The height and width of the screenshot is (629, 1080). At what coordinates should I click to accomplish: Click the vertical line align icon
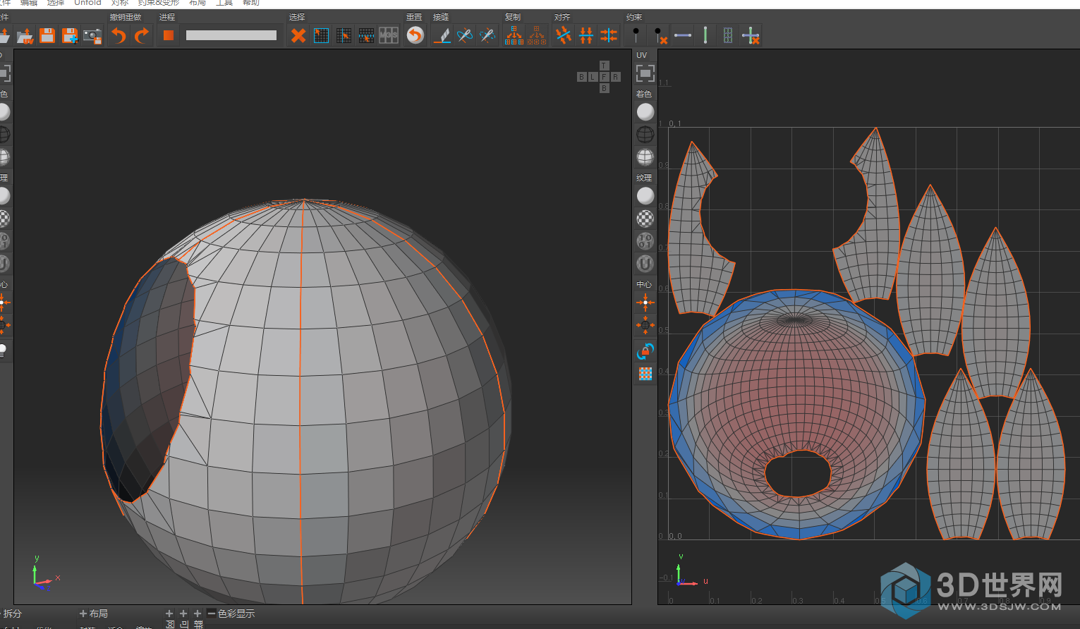tap(609, 35)
